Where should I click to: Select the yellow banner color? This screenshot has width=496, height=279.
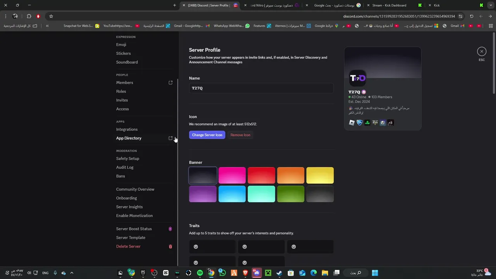[x=320, y=176]
